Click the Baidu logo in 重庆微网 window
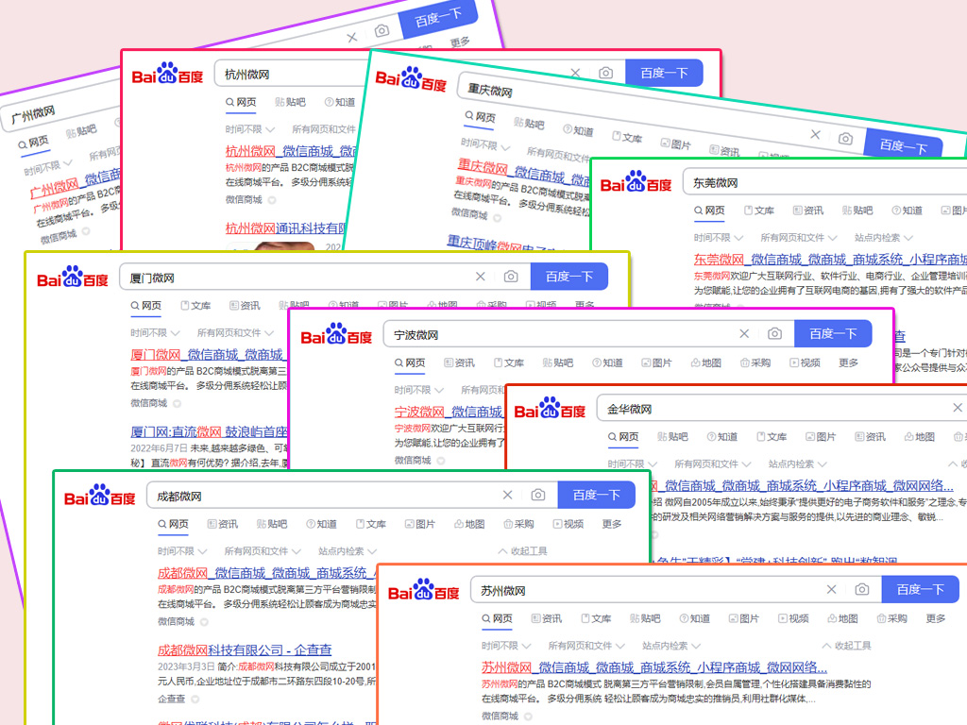 click(411, 79)
